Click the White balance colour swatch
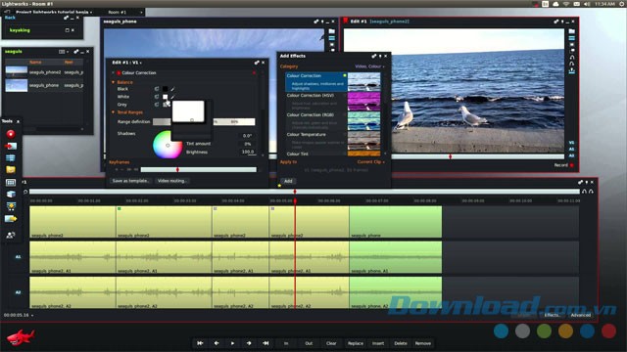The height and width of the screenshot is (352, 627). [166, 97]
